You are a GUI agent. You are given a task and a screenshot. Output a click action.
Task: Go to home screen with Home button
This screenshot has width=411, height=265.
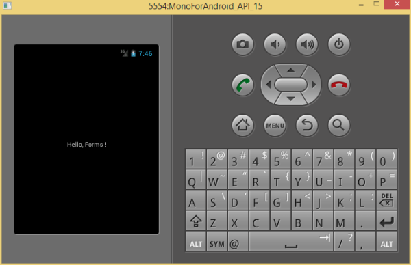(x=242, y=126)
